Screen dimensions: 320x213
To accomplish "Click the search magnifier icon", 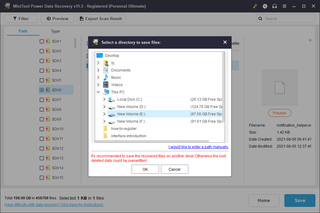I will click(260, 19).
